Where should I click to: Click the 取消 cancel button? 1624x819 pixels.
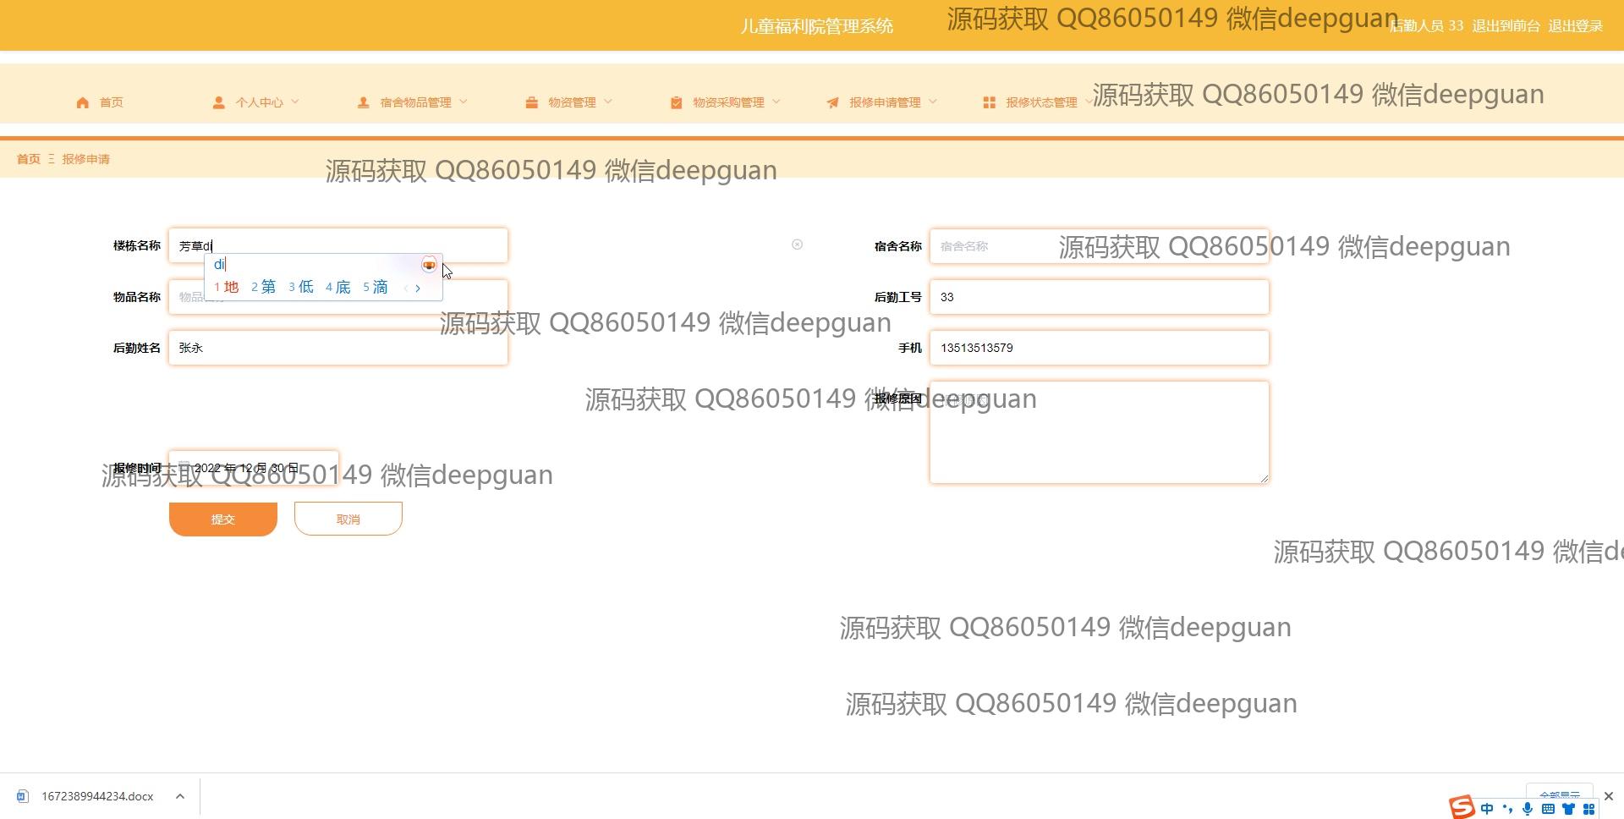point(348,519)
